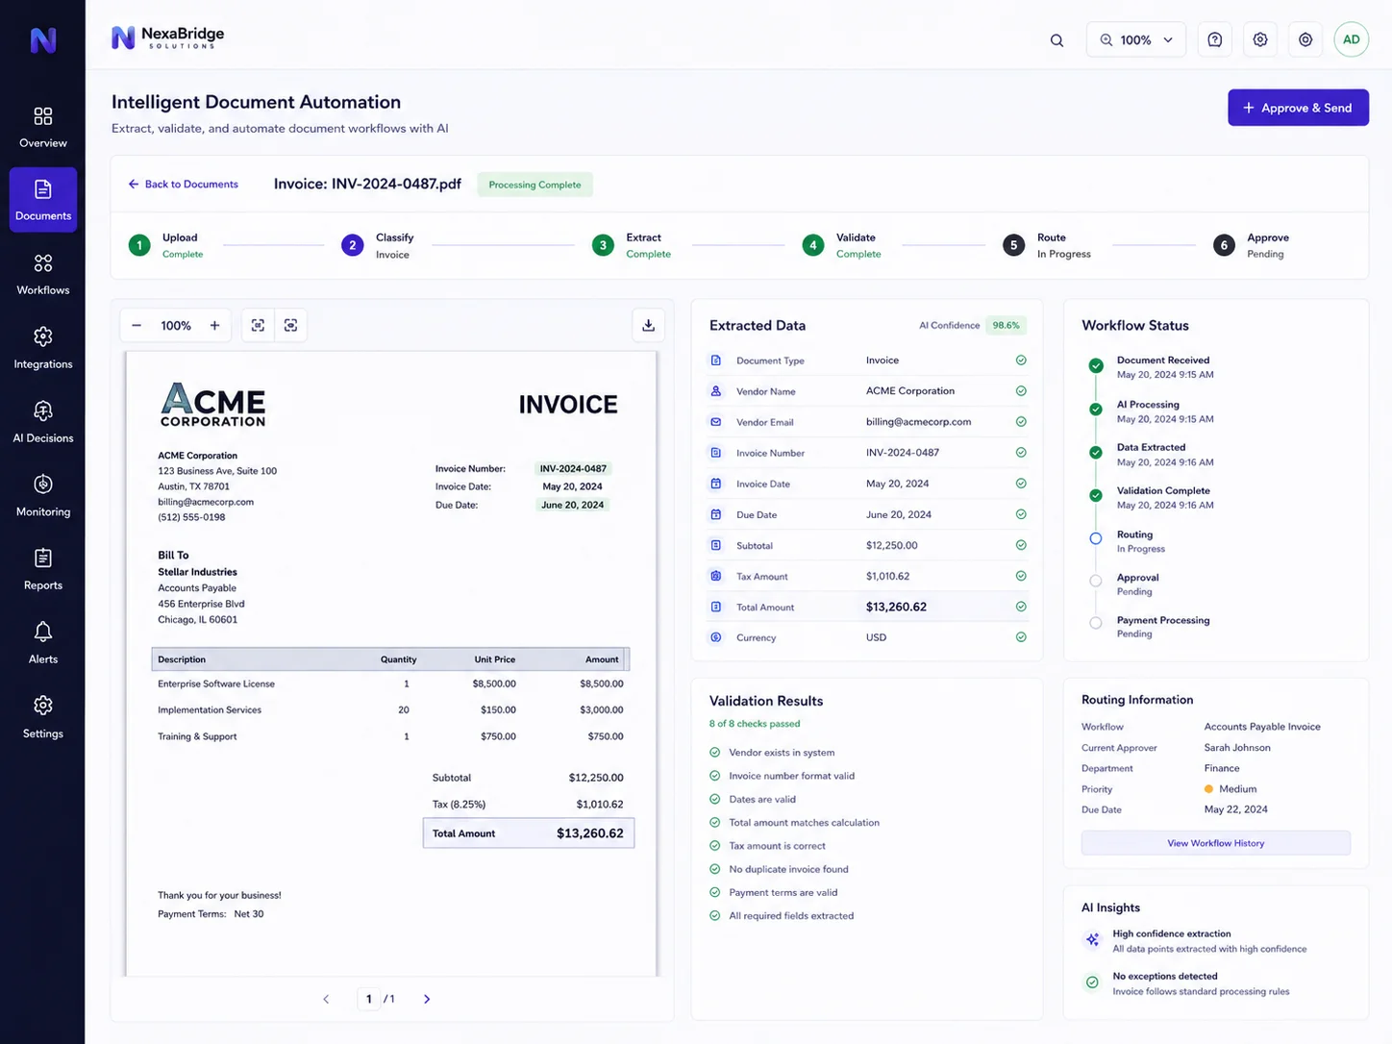Click the Document Received timeline marker

point(1096,365)
